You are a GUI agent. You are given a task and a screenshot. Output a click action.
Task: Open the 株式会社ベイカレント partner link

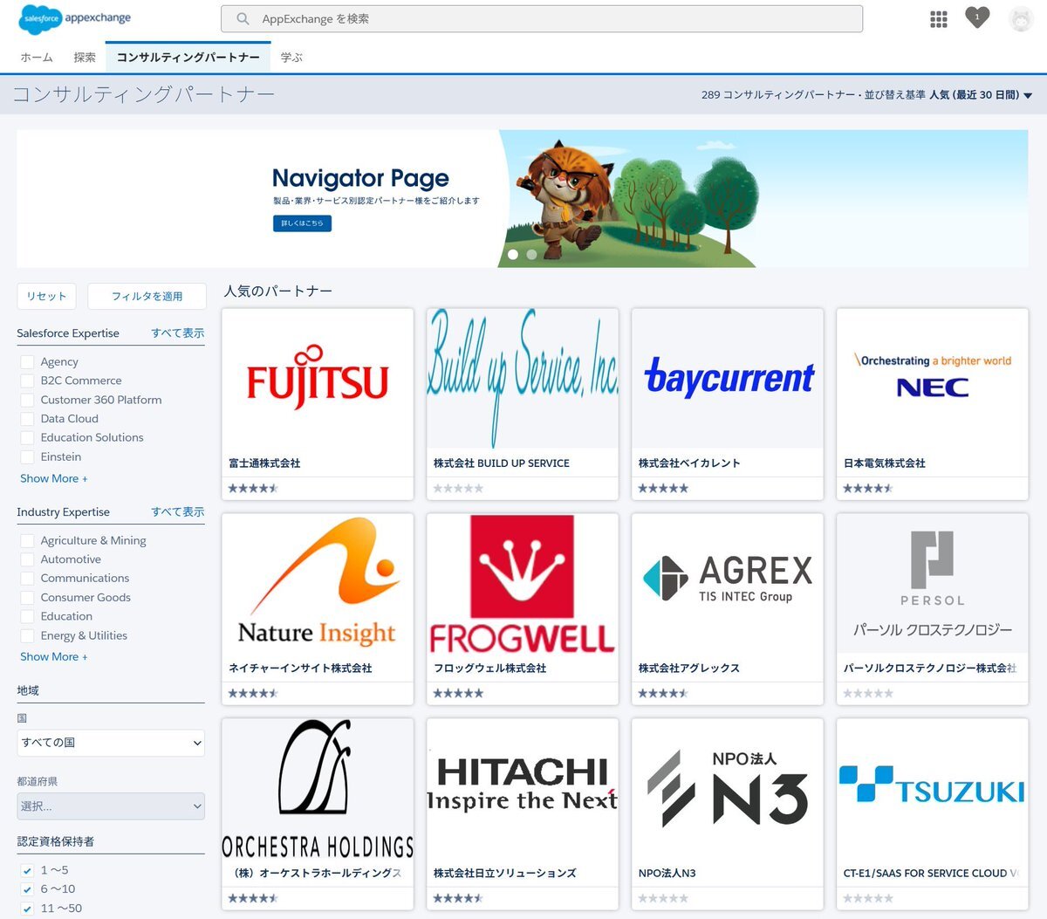point(689,463)
